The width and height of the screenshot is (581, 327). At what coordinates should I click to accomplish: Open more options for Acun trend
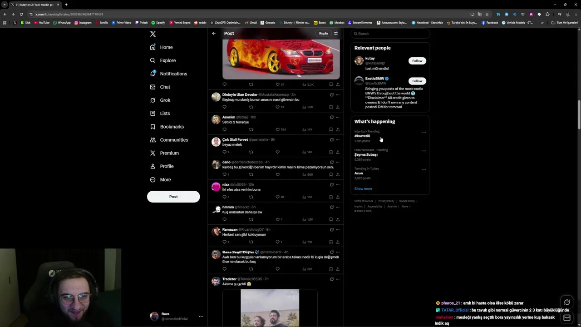tap(424, 169)
